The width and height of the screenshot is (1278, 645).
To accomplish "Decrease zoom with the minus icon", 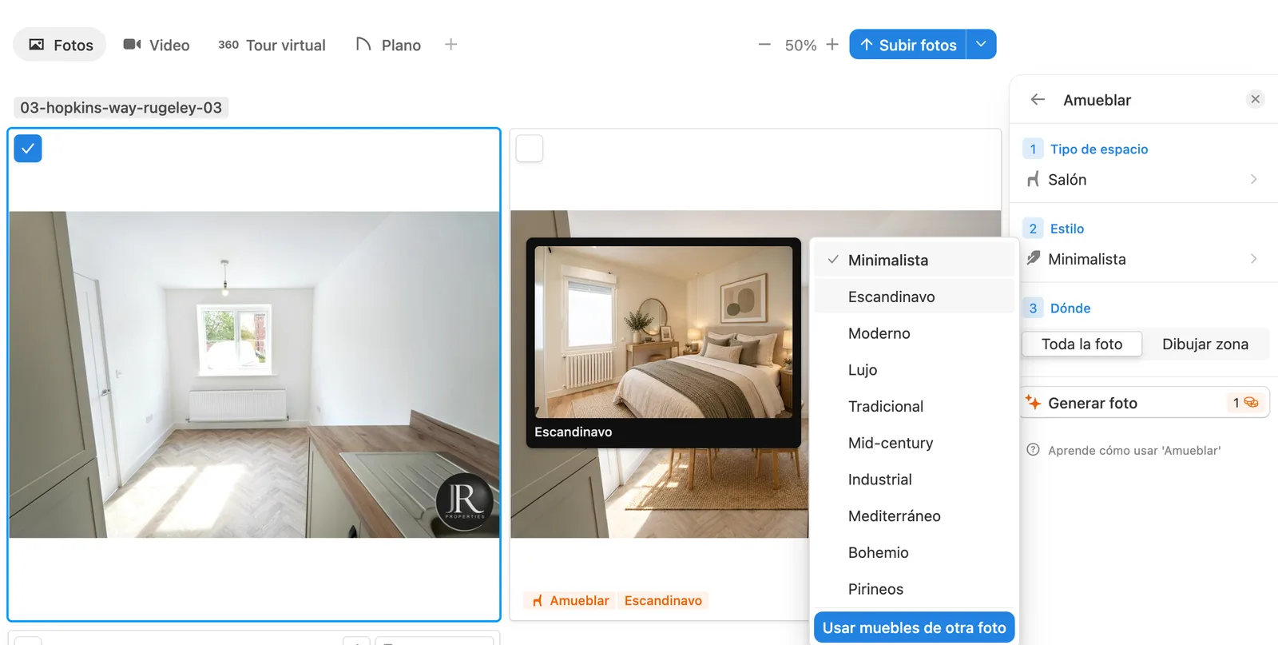I will click(764, 45).
